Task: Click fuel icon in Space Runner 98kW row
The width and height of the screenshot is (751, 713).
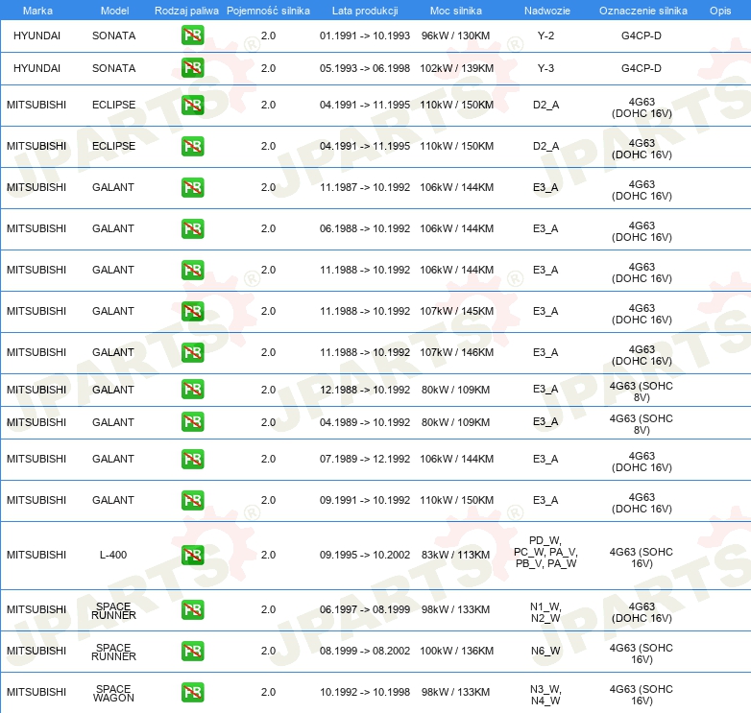Action: tap(192, 610)
